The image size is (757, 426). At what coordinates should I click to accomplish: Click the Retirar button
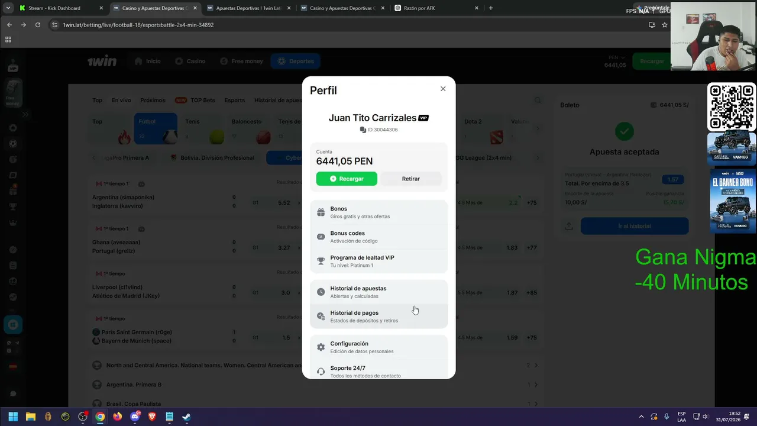410,179
